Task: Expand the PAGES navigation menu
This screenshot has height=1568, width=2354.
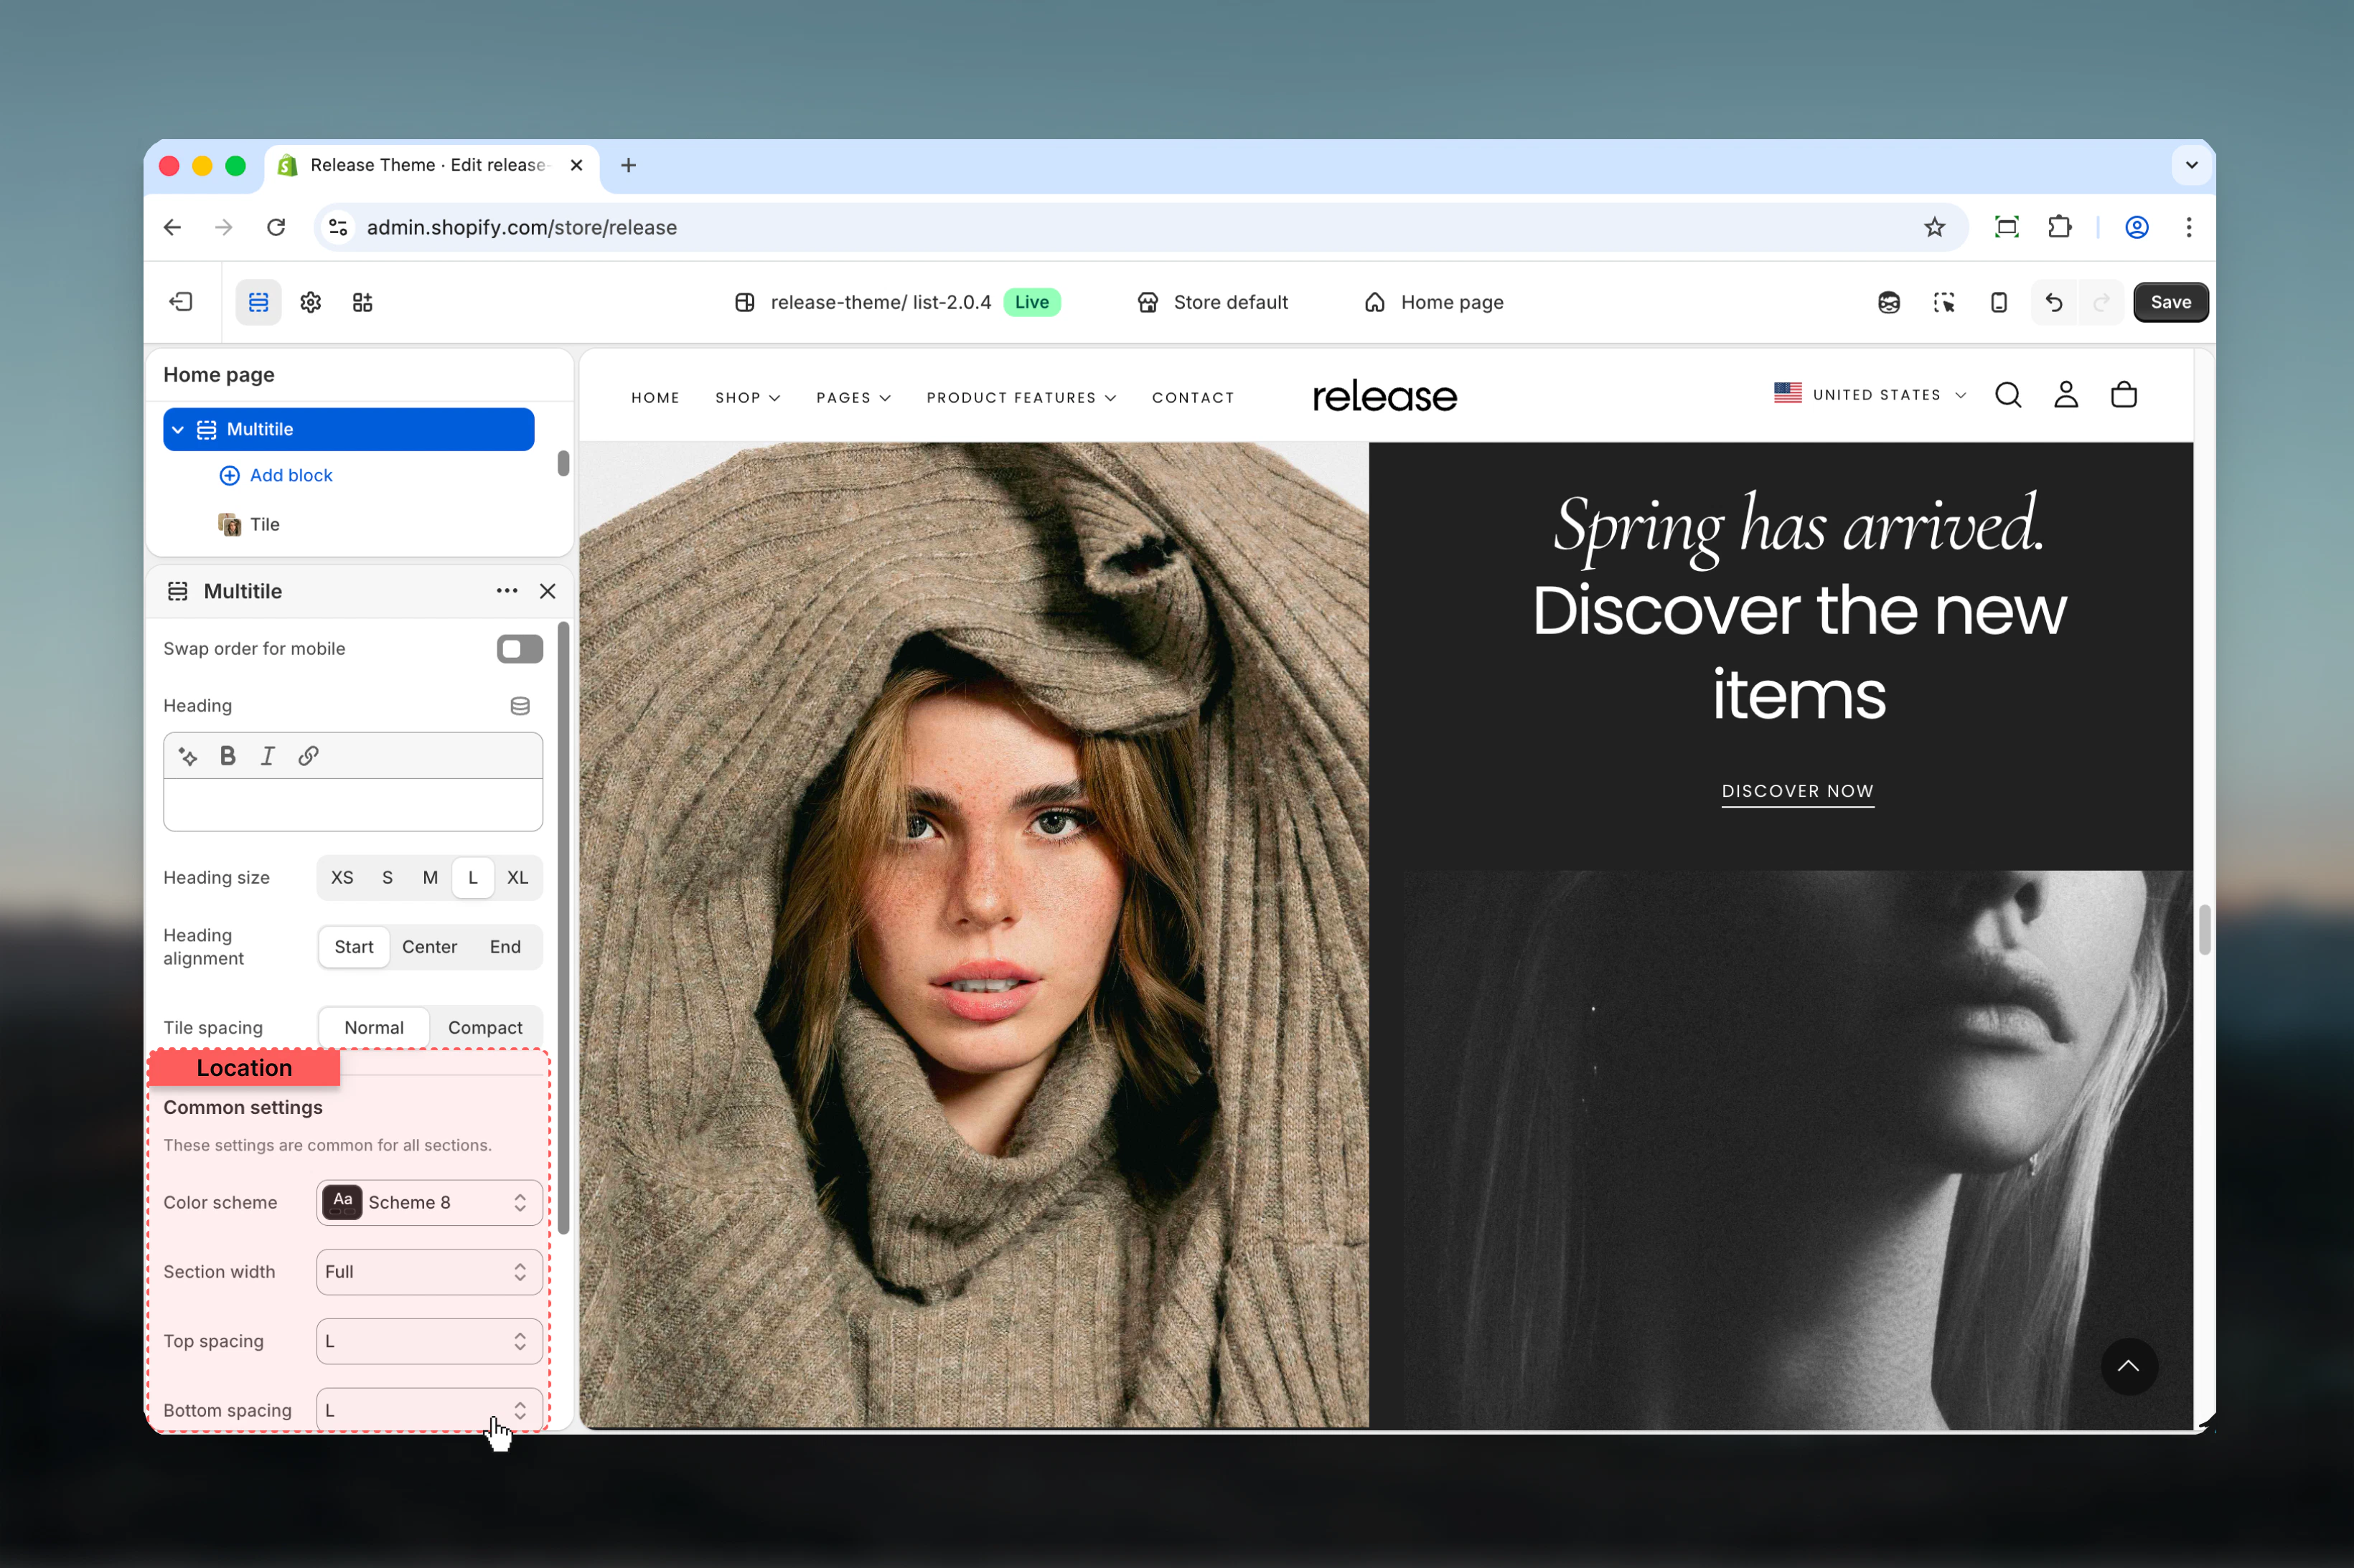Action: coord(853,398)
